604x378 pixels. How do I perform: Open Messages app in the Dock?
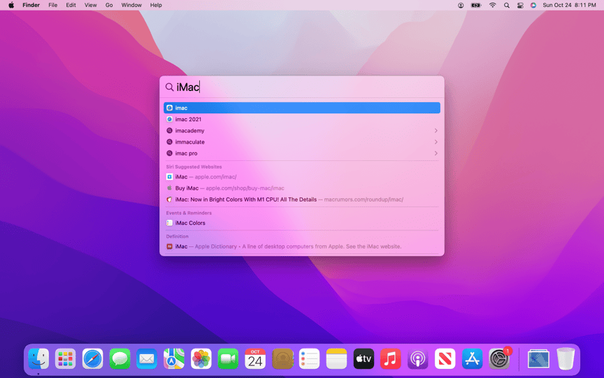120,358
